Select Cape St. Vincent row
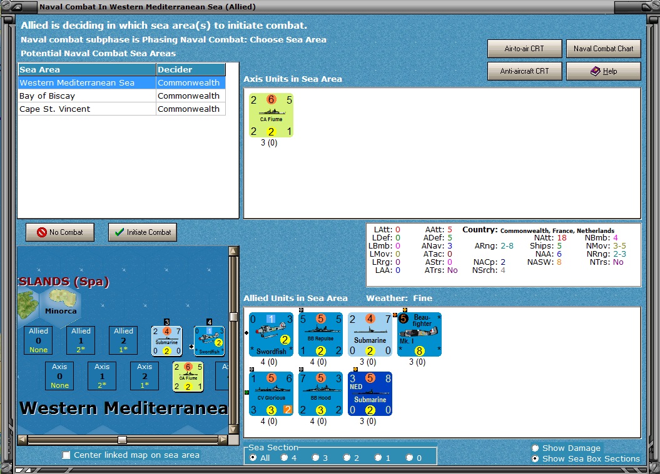Image resolution: width=660 pixels, height=474 pixels. (121, 109)
